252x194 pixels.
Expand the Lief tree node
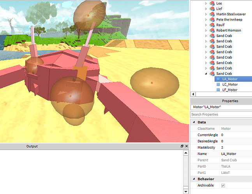[x=206, y=9]
